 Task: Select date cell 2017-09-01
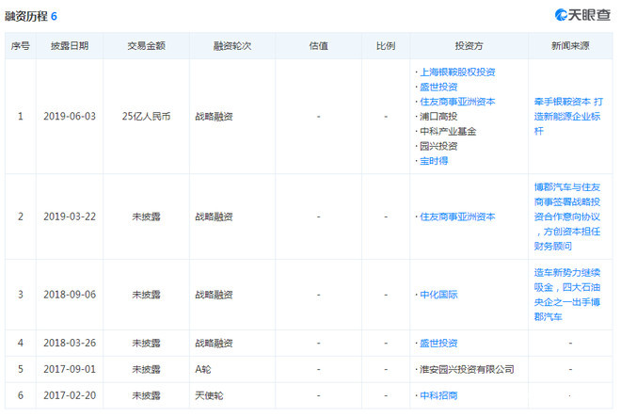tap(70, 369)
